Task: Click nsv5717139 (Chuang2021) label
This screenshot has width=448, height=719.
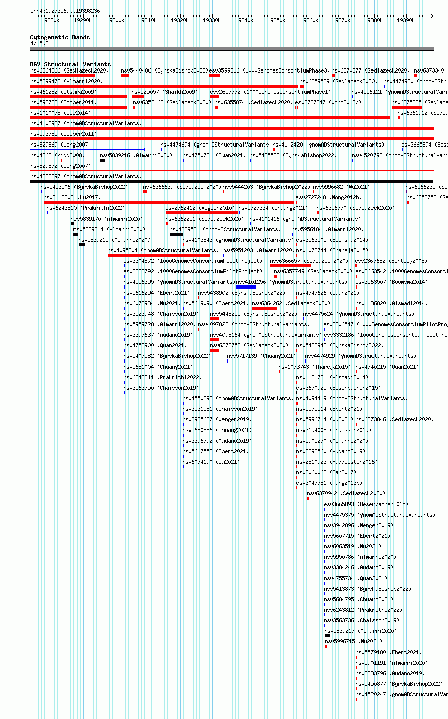Action: [262, 356]
